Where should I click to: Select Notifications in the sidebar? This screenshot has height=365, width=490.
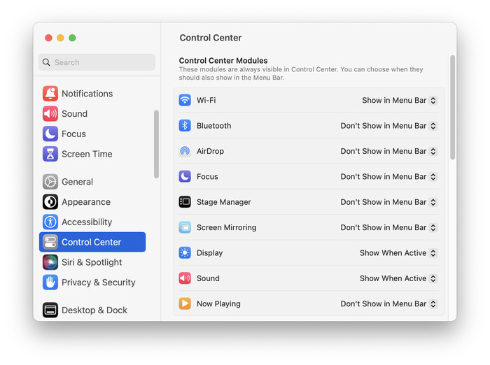coord(92,94)
